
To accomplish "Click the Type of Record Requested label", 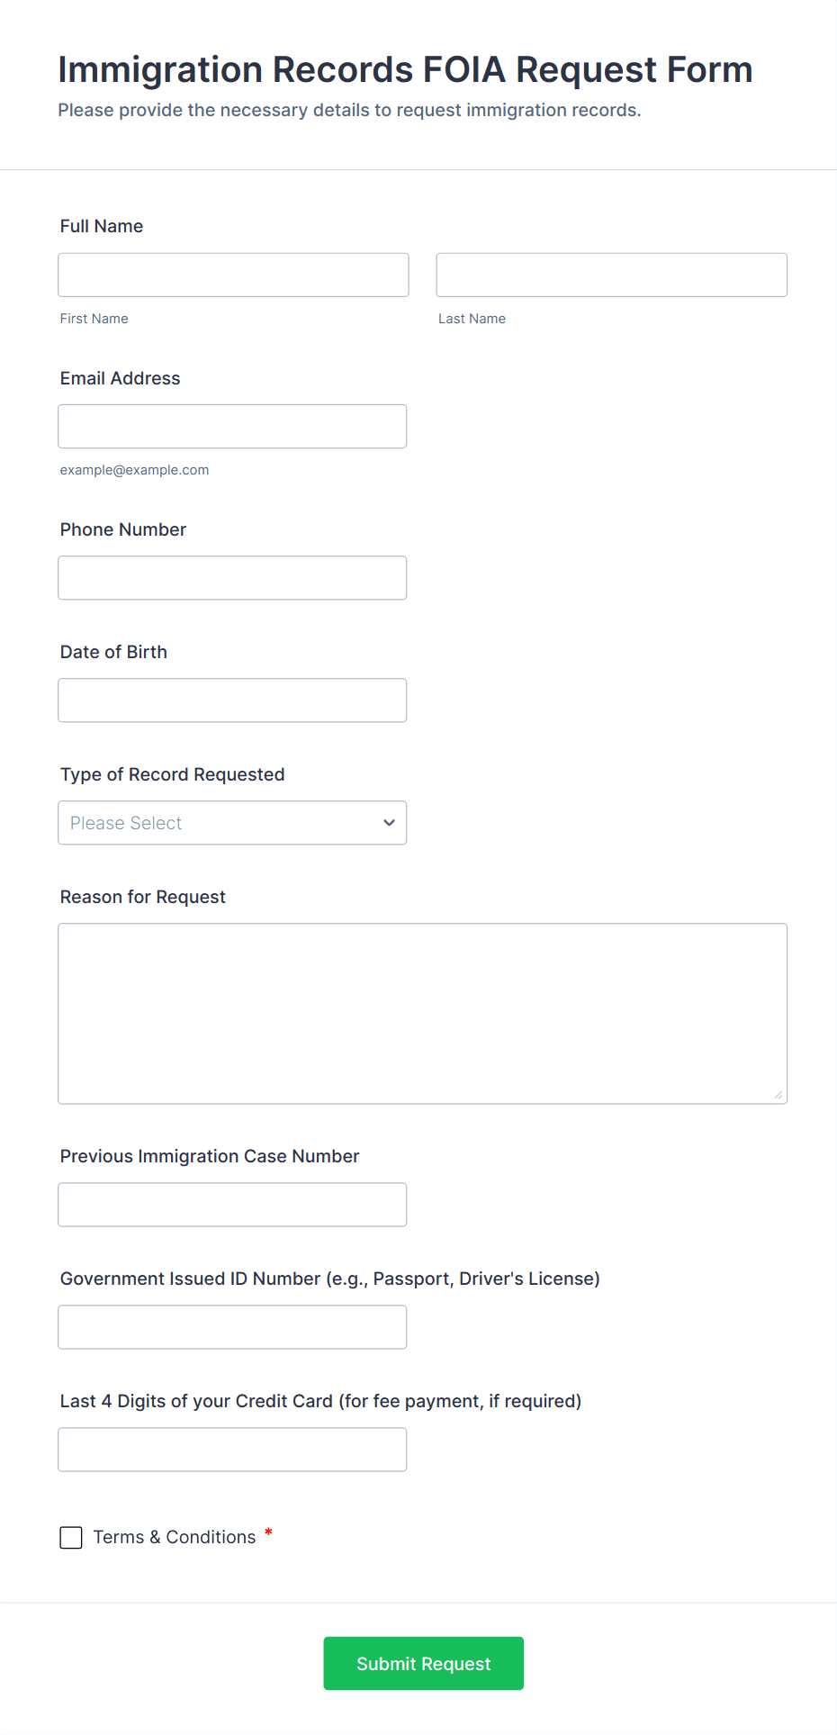I will point(173,774).
